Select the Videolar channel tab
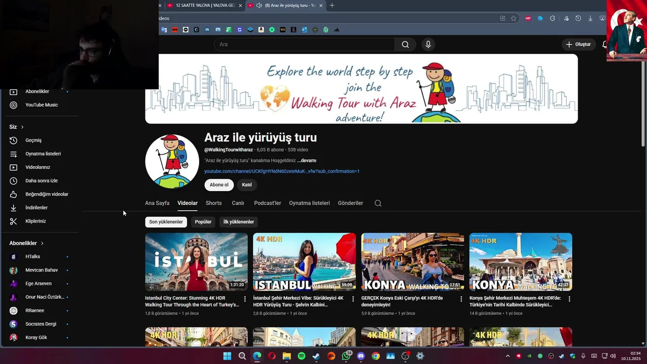Image resolution: width=647 pixels, height=364 pixels. click(x=188, y=203)
